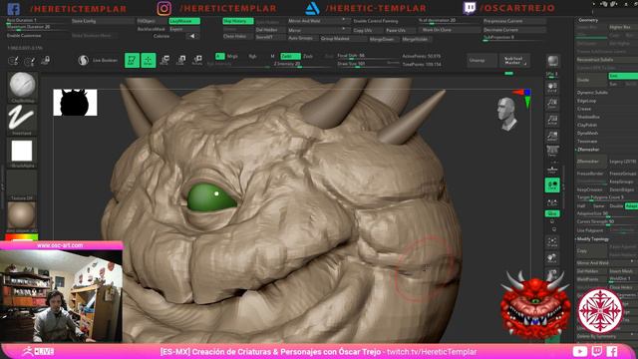Open the YouTube icon in bottom banner

(x=580, y=351)
